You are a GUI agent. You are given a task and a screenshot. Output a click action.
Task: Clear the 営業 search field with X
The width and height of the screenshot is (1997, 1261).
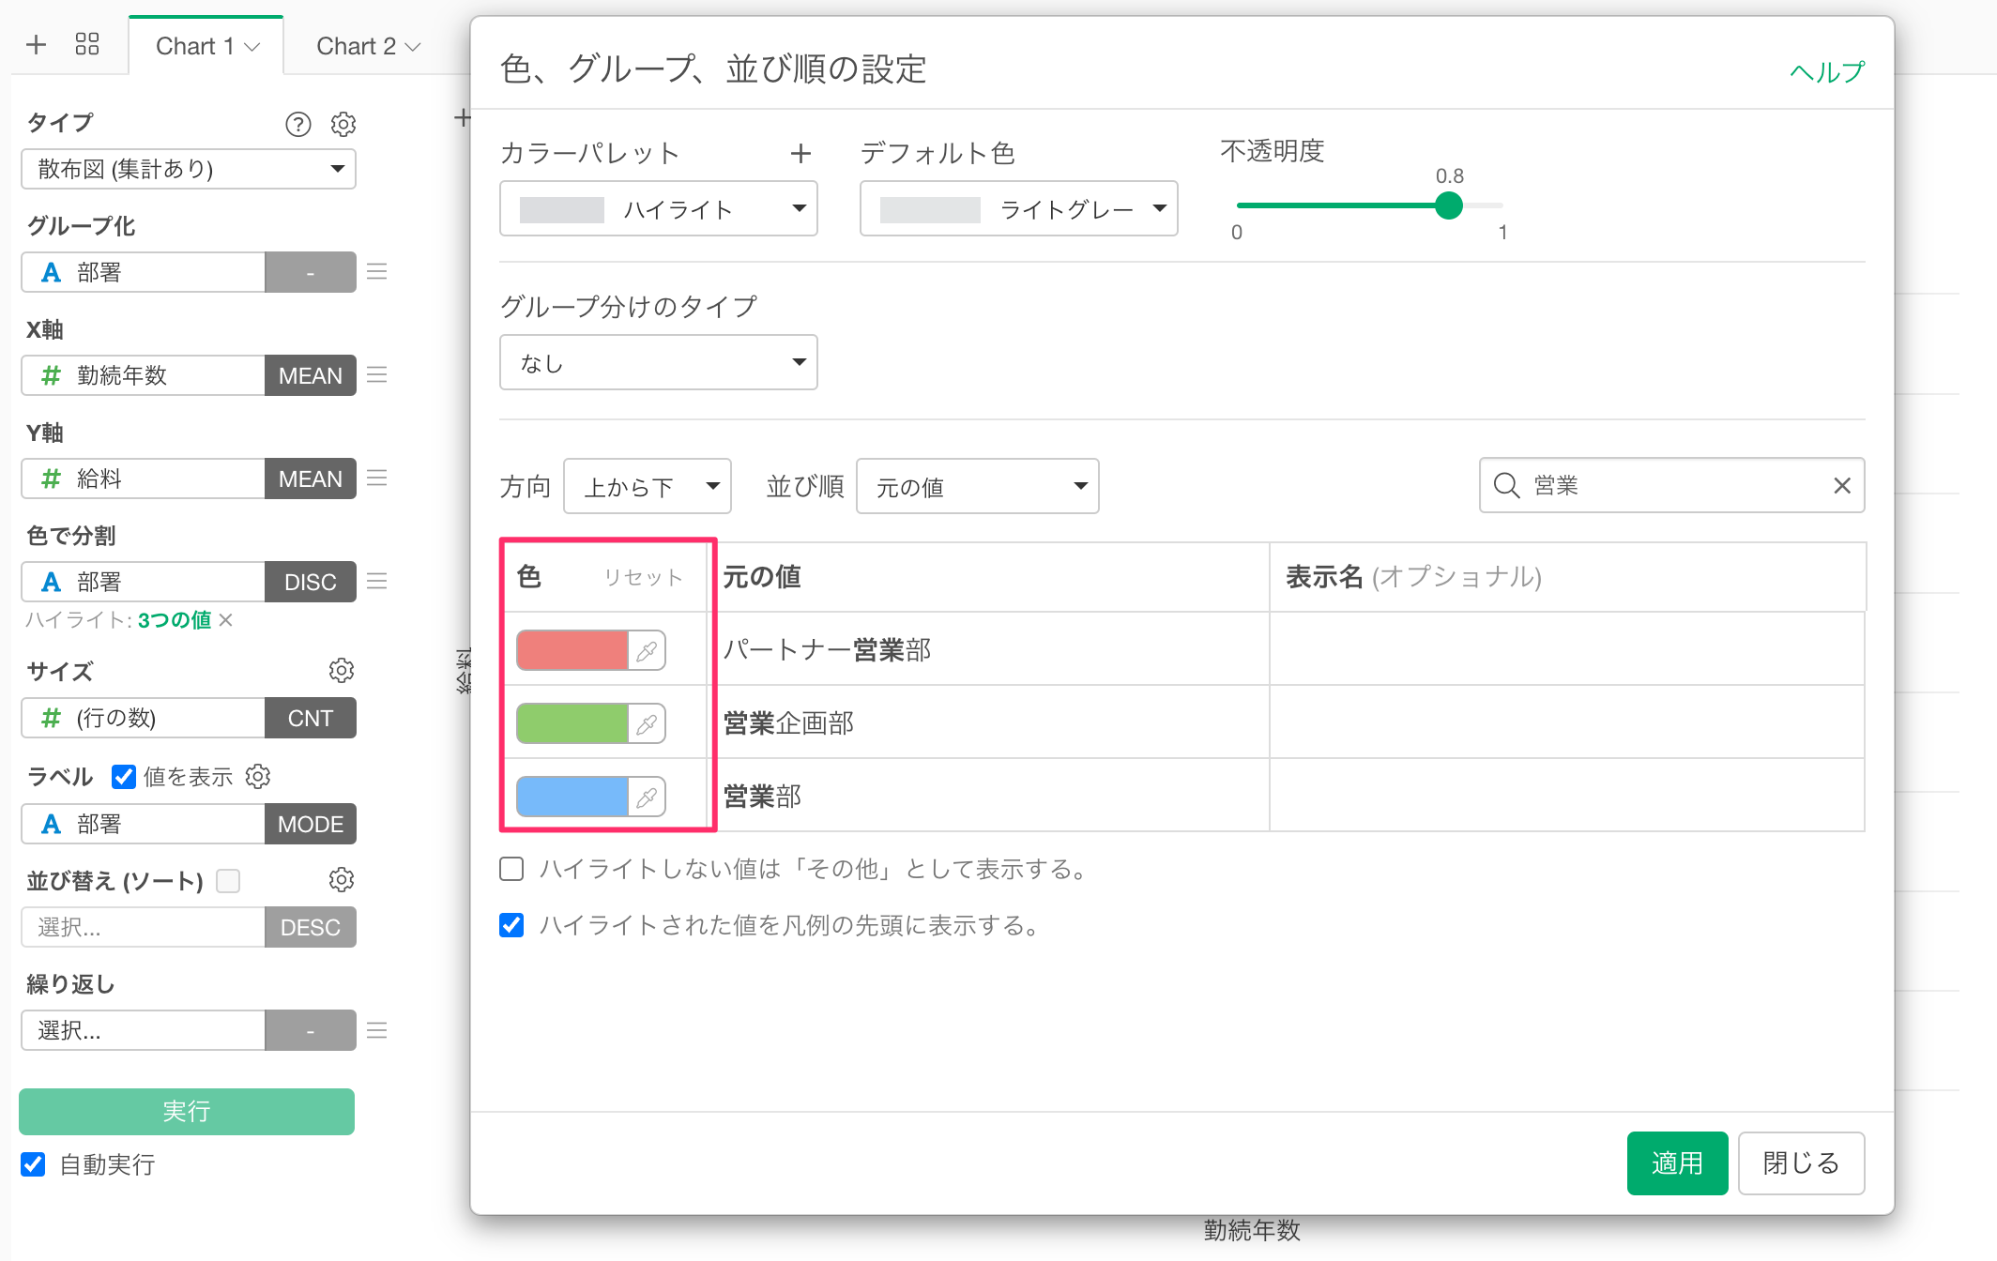(1841, 485)
